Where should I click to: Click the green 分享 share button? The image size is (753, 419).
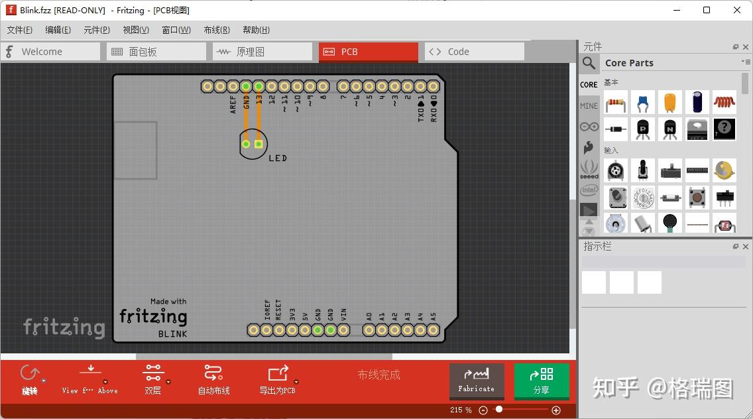(542, 382)
